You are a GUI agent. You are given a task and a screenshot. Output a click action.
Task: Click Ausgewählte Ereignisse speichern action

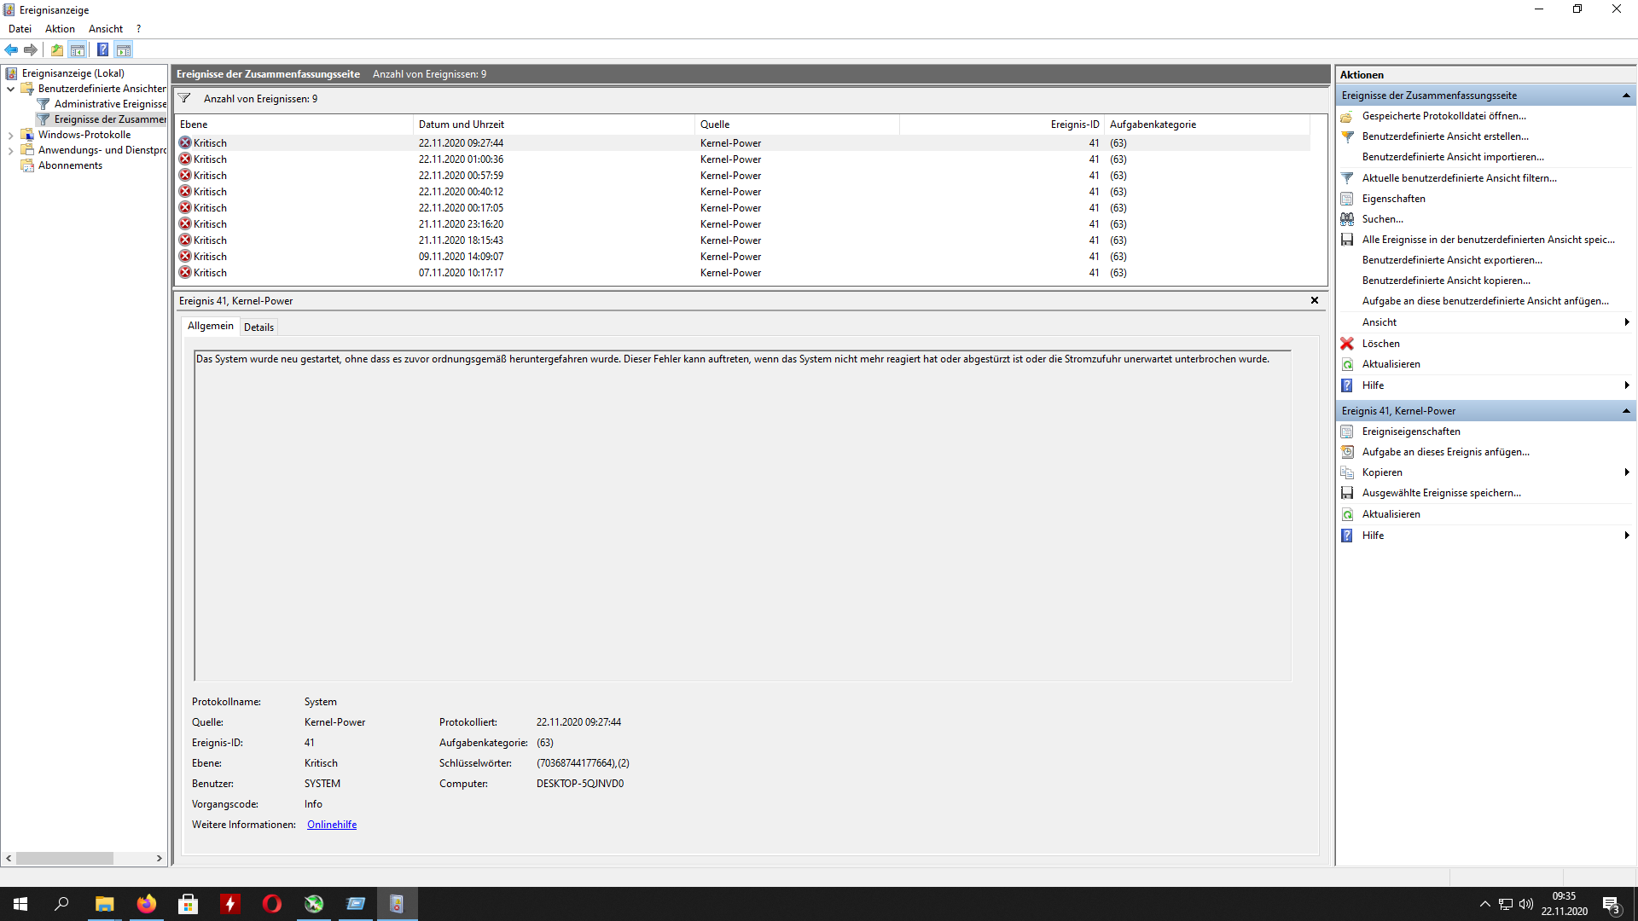1441,493
